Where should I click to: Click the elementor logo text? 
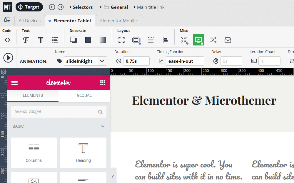coord(59,82)
